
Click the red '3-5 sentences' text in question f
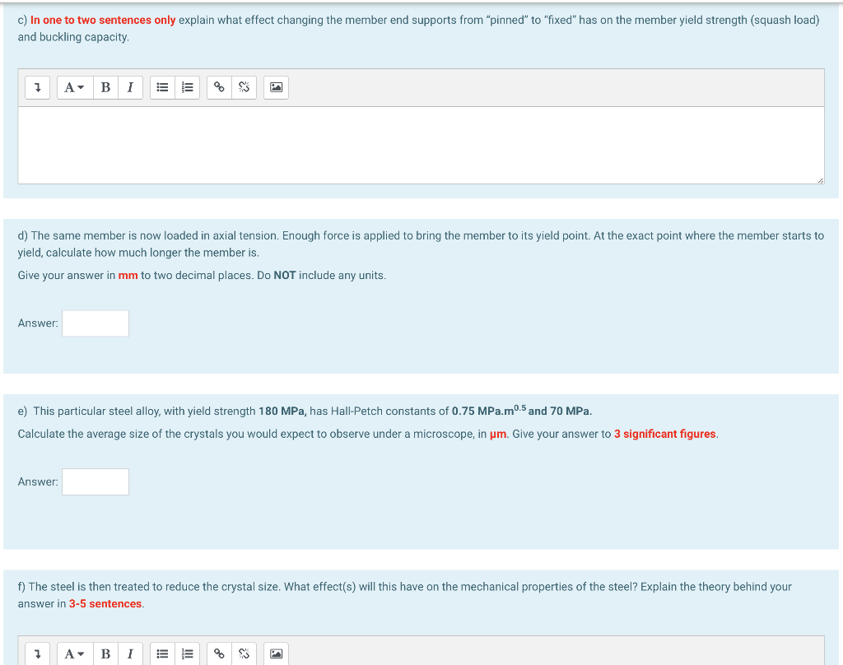pos(105,604)
